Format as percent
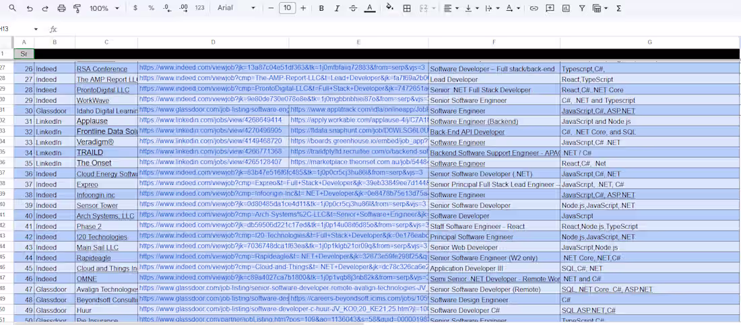This screenshot has height=325, width=741. pyautogui.click(x=151, y=8)
